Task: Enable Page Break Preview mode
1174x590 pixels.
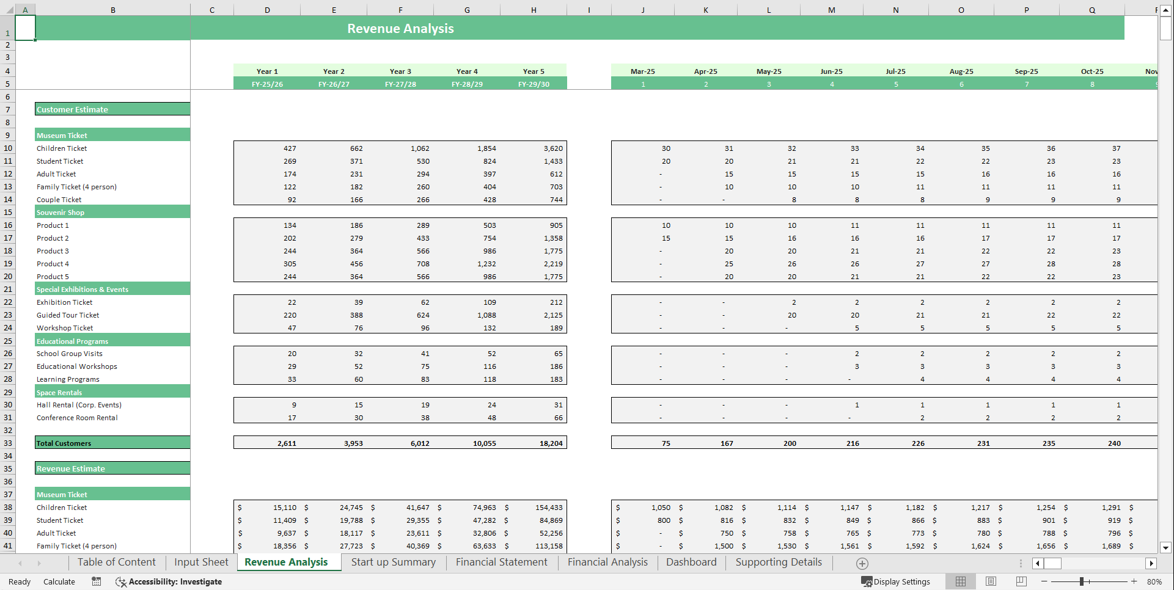Action: (x=1020, y=581)
